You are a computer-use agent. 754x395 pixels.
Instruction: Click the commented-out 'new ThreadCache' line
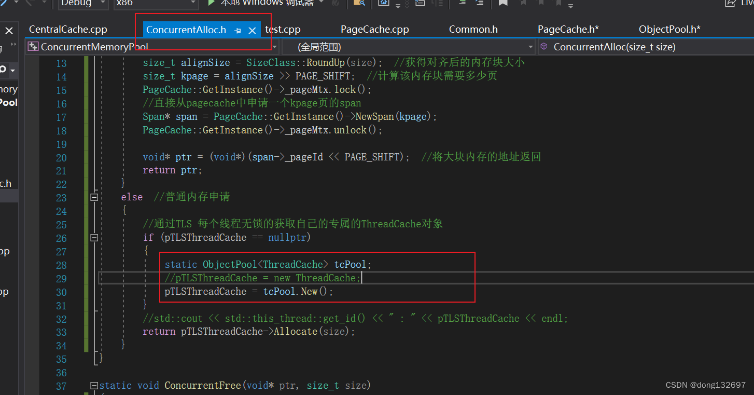263,278
